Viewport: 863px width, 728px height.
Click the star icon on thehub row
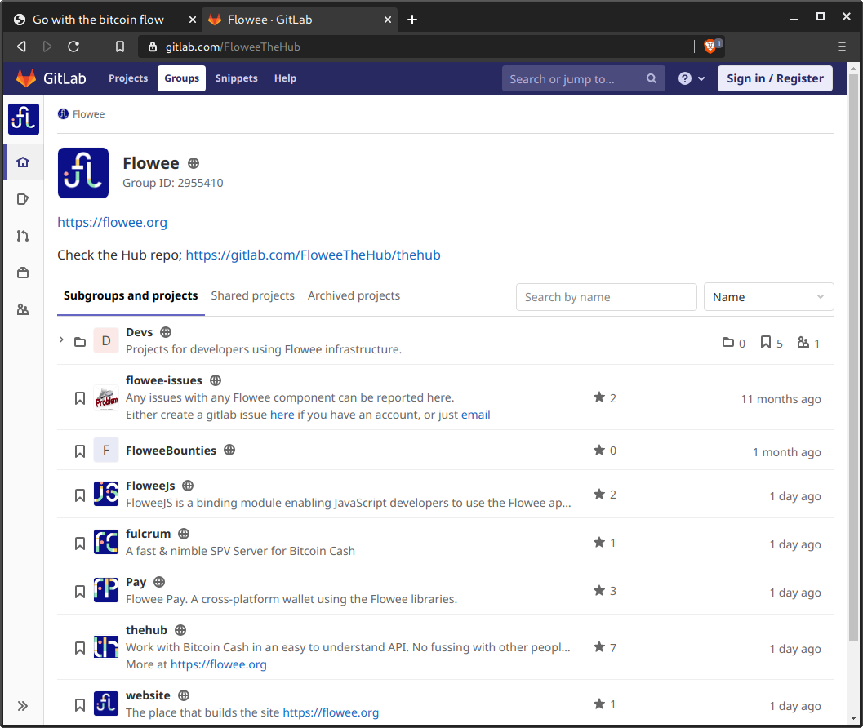tap(598, 646)
